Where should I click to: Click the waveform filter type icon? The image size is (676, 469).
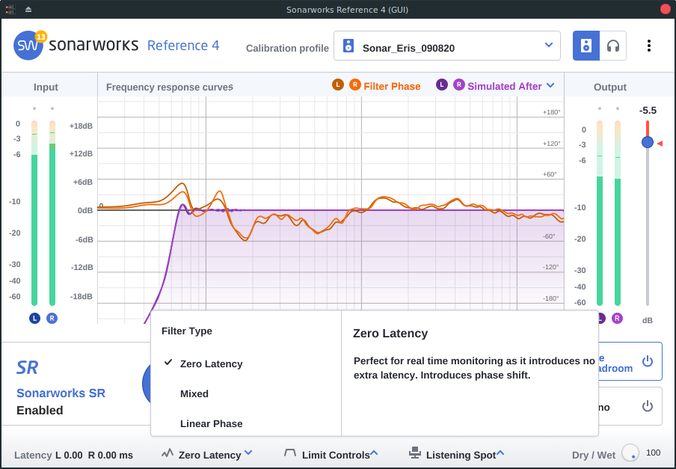click(168, 453)
